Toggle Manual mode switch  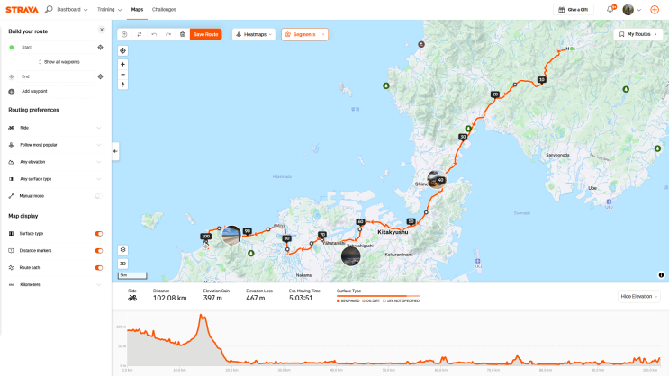click(98, 196)
